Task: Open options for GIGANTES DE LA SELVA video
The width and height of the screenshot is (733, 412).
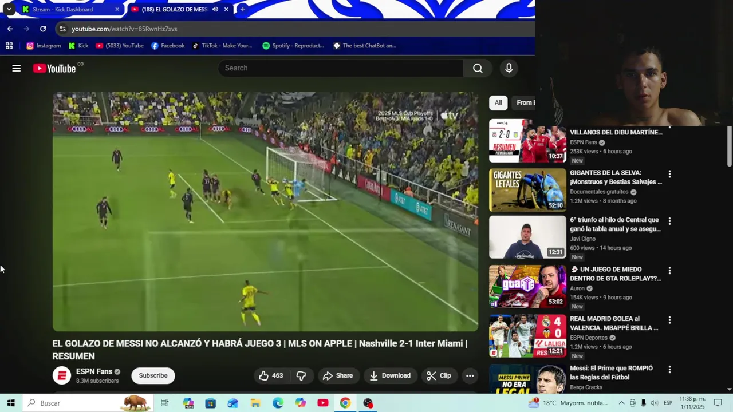Action: click(x=669, y=173)
